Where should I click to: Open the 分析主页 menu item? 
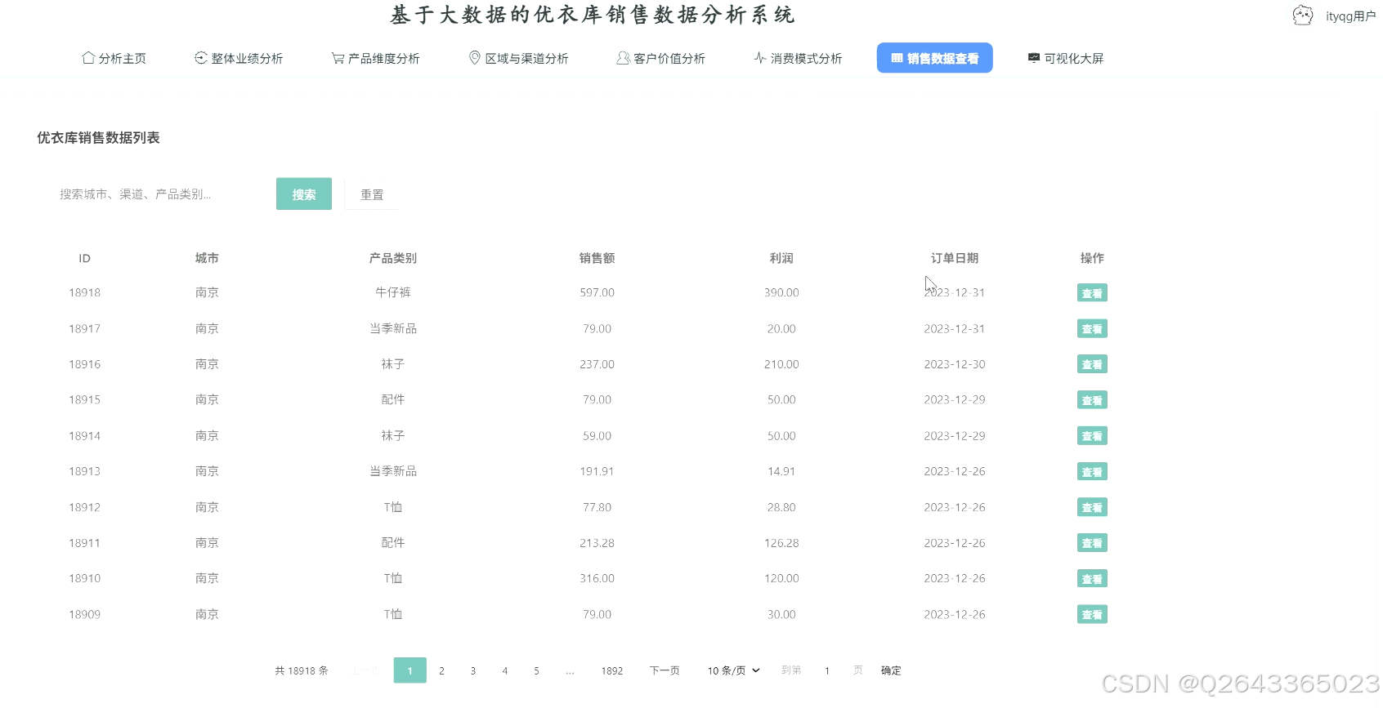[x=114, y=58]
